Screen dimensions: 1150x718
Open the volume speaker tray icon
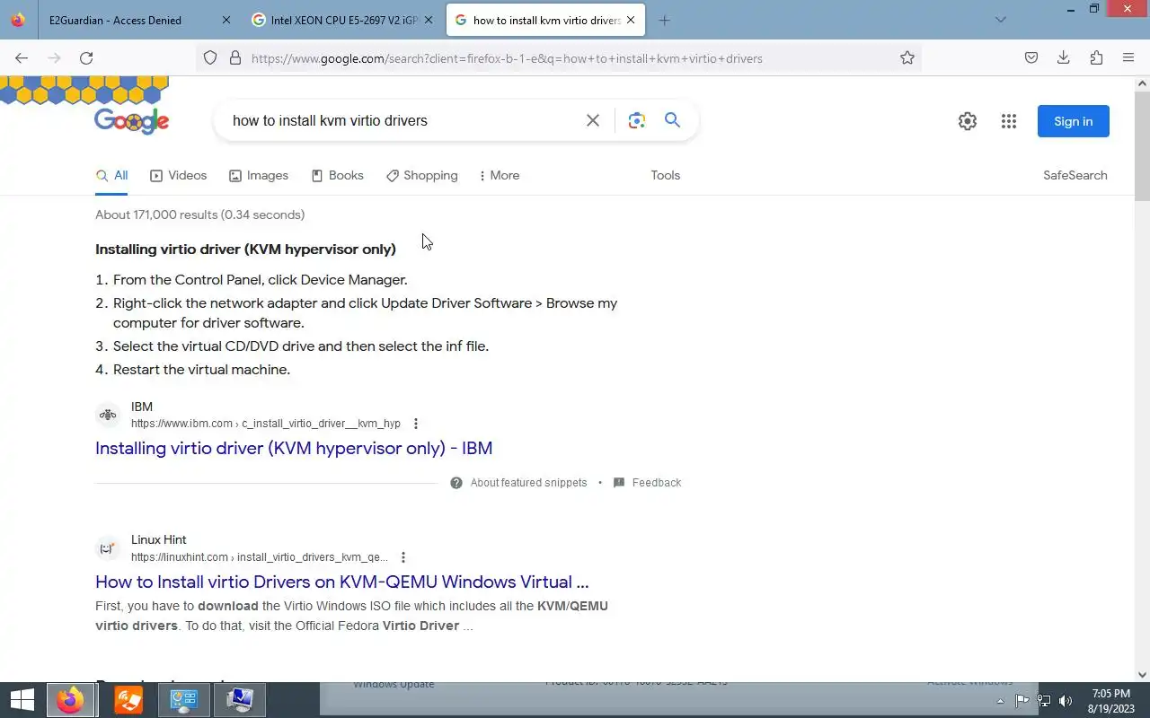pos(1066,701)
